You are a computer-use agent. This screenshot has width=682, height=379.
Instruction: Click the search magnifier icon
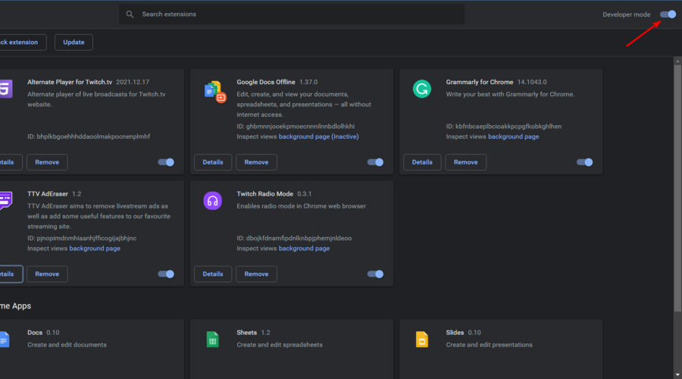pyautogui.click(x=130, y=14)
